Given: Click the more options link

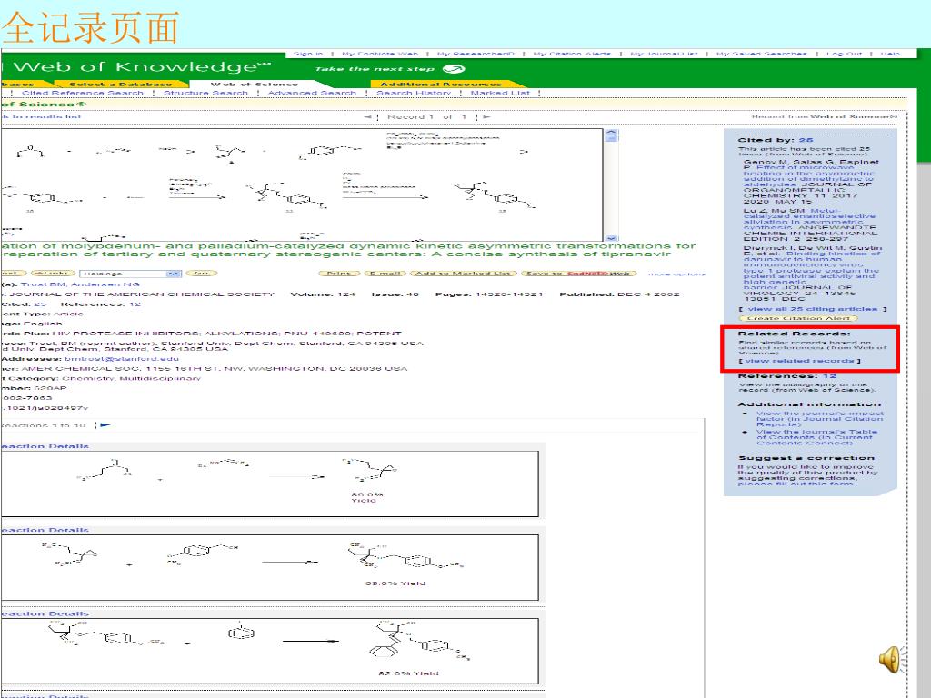Looking at the screenshot, I should pos(676,274).
